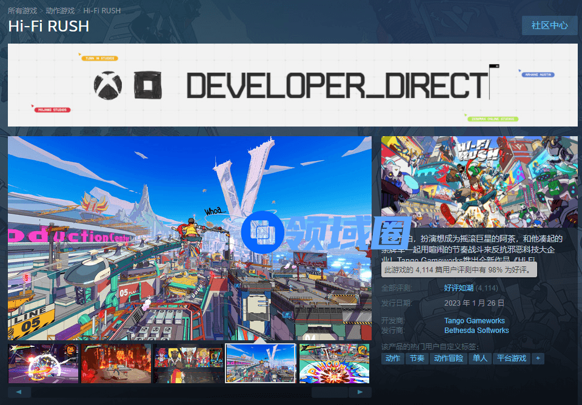This screenshot has width=582, height=405.
Task: Click the left arrow of the screenshot scroller
Action: click(19, 392)
